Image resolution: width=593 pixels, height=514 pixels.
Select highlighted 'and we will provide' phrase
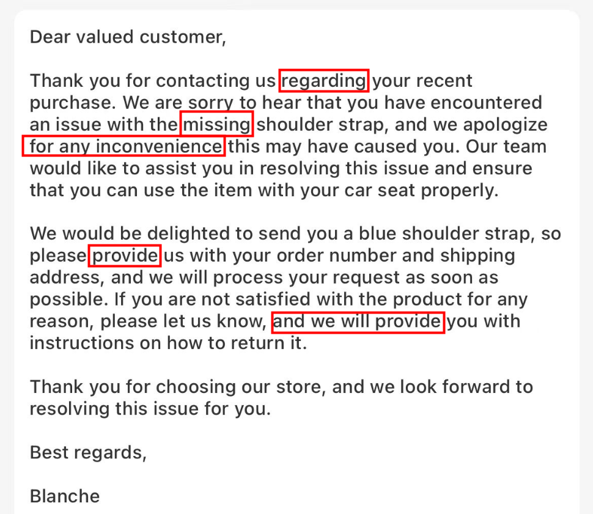(358, 322)
